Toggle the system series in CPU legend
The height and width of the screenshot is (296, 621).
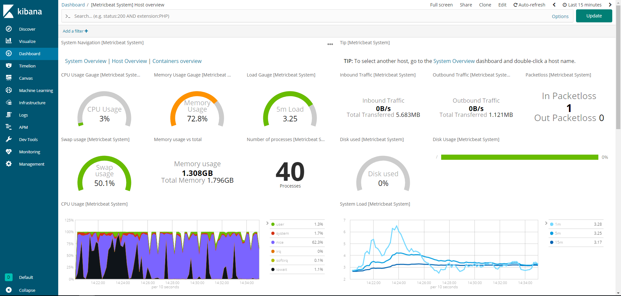297,233
